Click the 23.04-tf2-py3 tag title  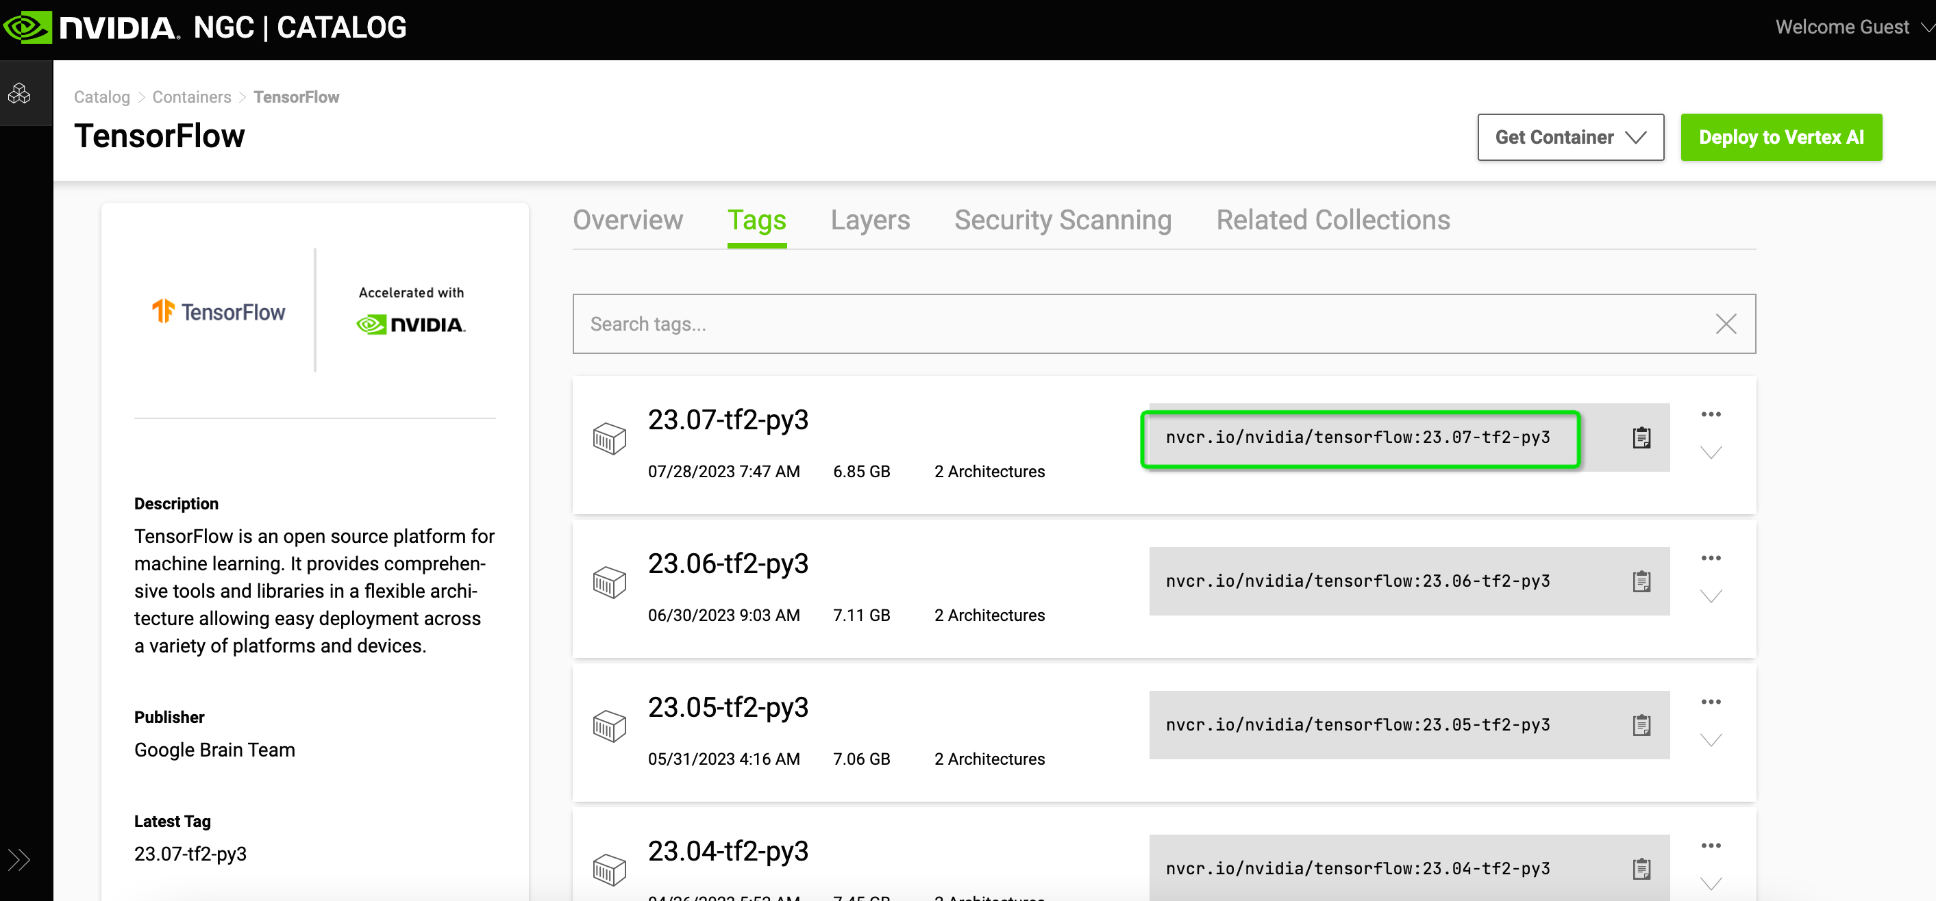[728, 852]
